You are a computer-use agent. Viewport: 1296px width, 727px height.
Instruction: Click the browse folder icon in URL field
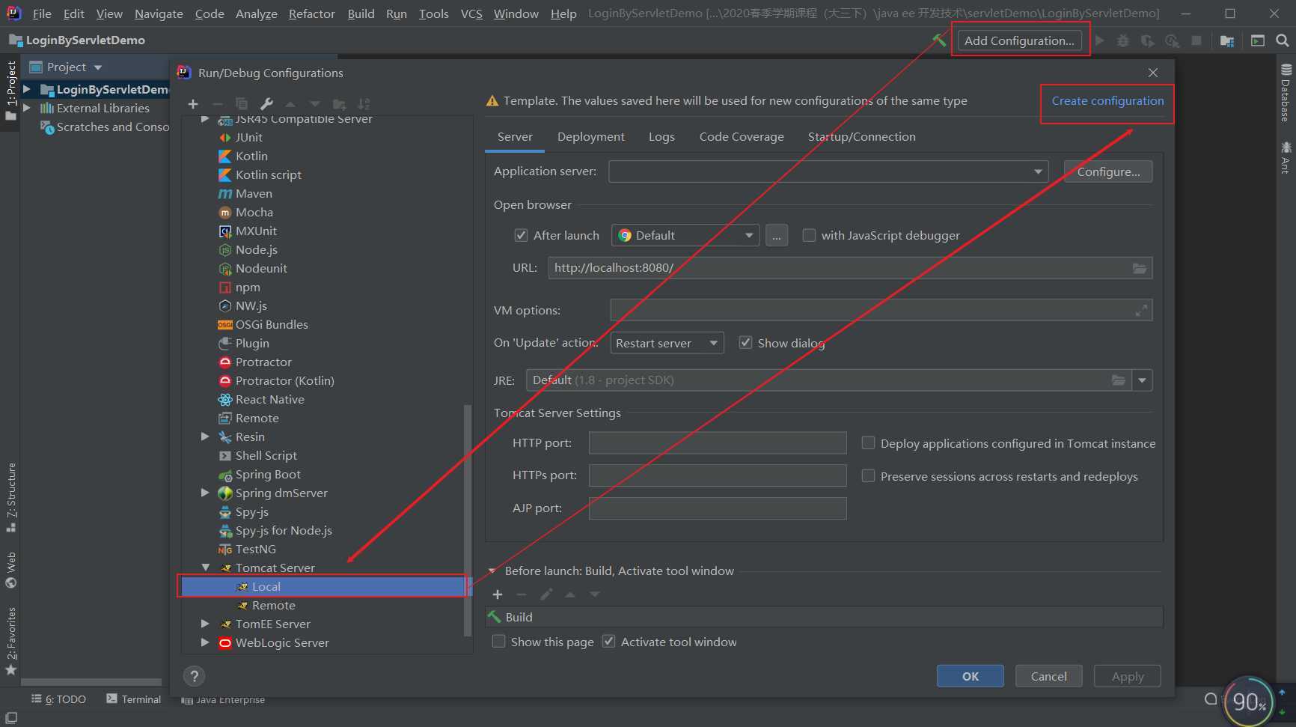tap(1139, 268)
